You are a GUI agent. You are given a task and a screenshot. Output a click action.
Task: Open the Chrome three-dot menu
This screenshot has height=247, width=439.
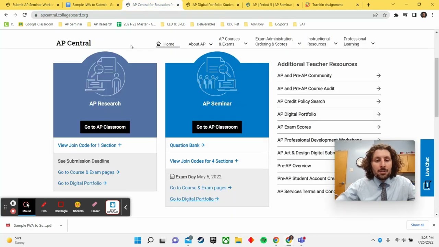(433, 15)
